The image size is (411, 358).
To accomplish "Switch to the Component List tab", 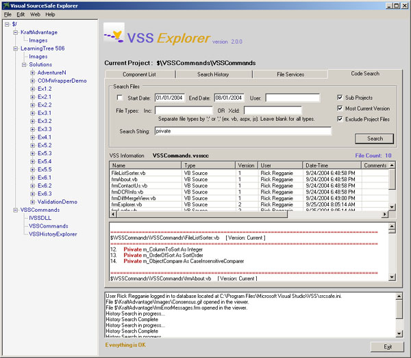I will point(140,74).
